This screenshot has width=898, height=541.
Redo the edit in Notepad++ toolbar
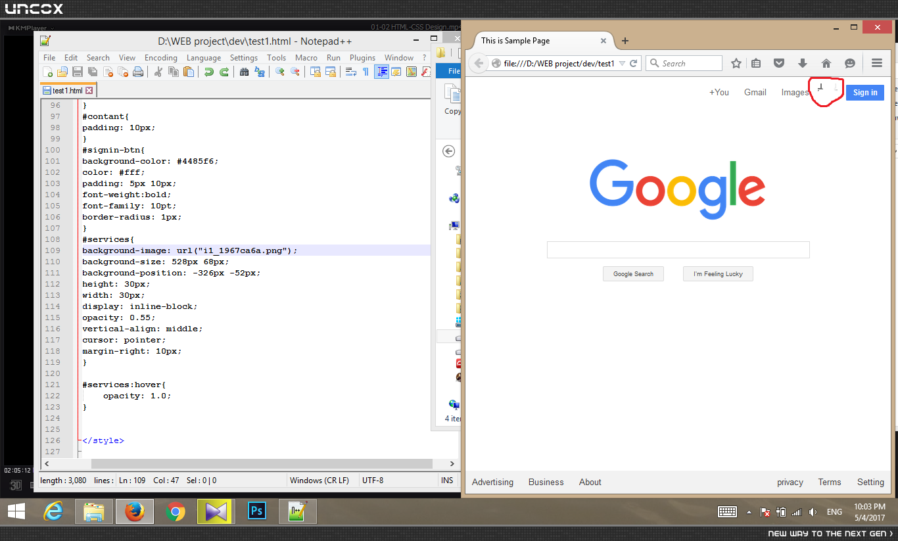pyautogui.click(x=224, y=72)
